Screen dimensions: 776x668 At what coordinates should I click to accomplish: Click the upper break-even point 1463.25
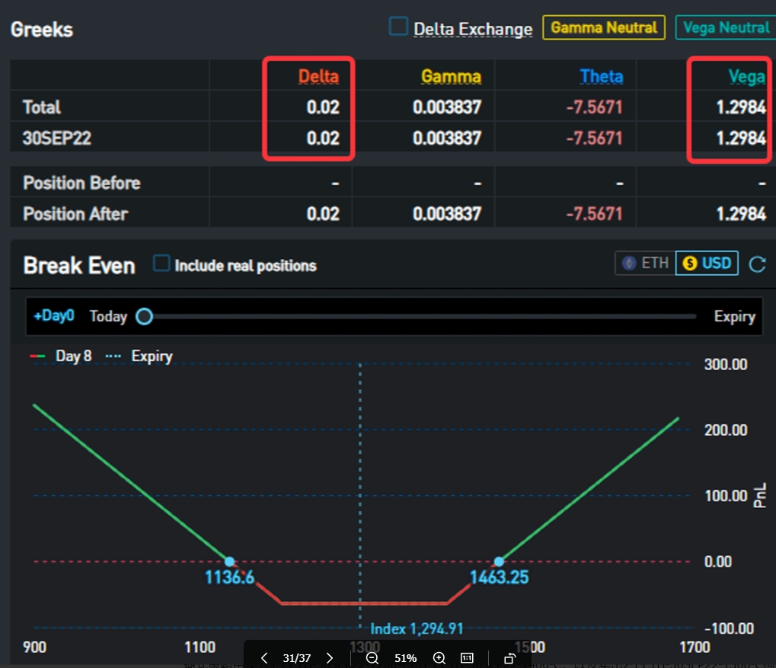(x=499, y=561)
